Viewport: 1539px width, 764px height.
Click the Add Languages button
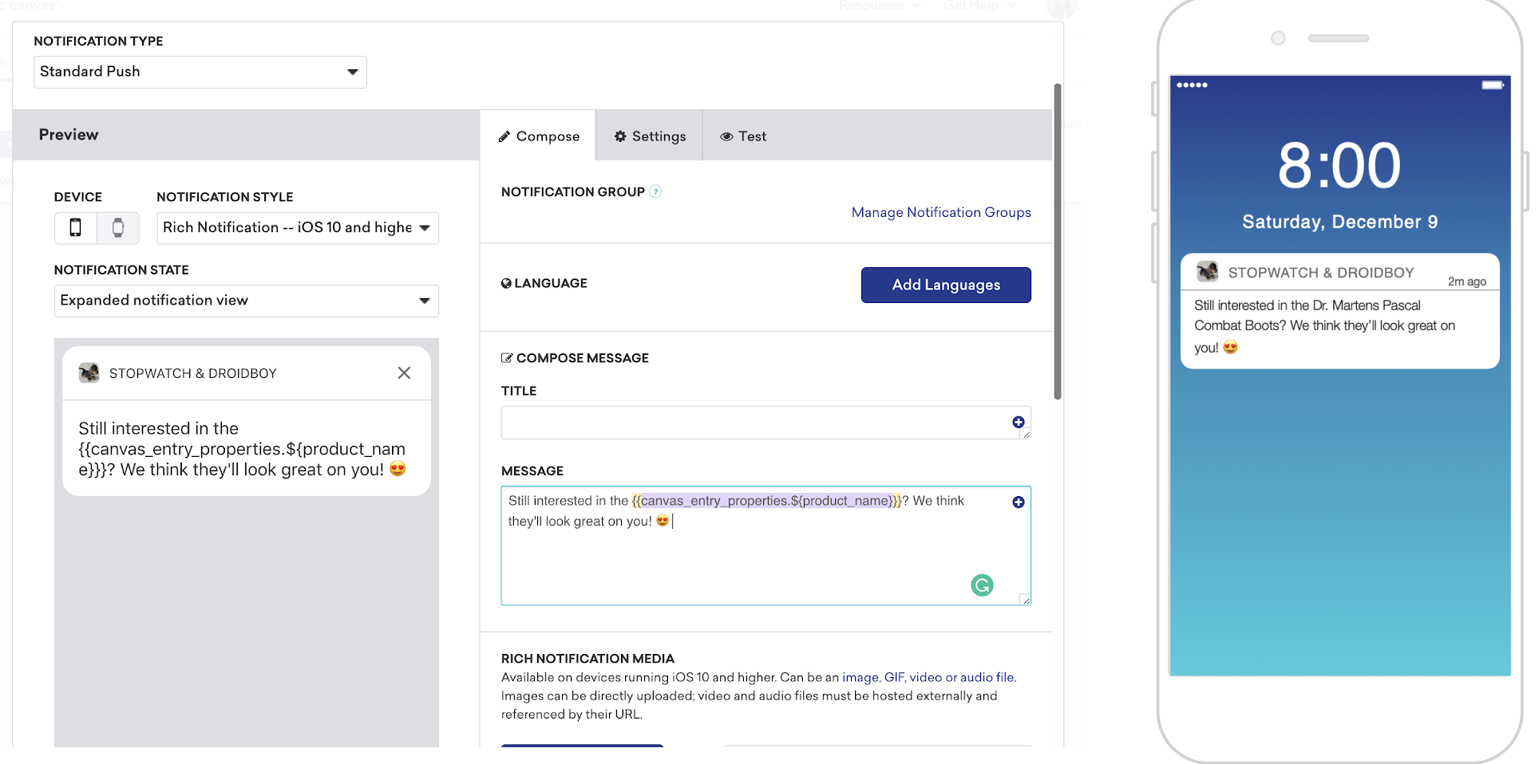click(946, 285)
